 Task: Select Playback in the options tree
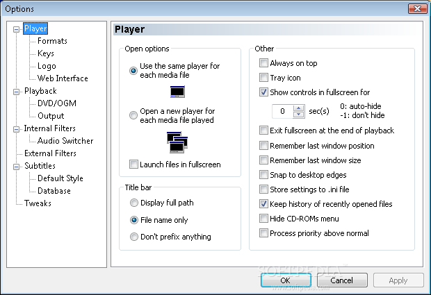tap(40, 91)
